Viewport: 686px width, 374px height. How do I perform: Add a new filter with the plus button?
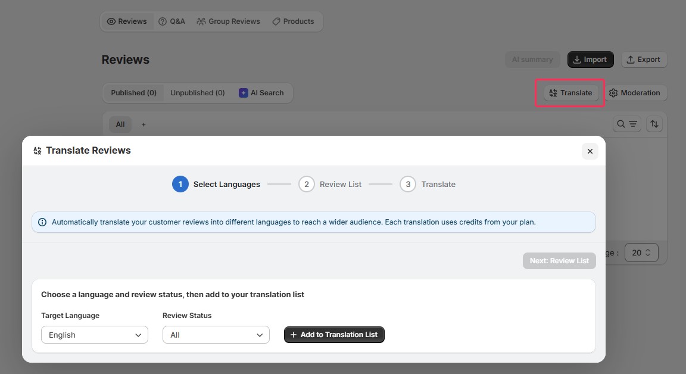tap(143, 124)
